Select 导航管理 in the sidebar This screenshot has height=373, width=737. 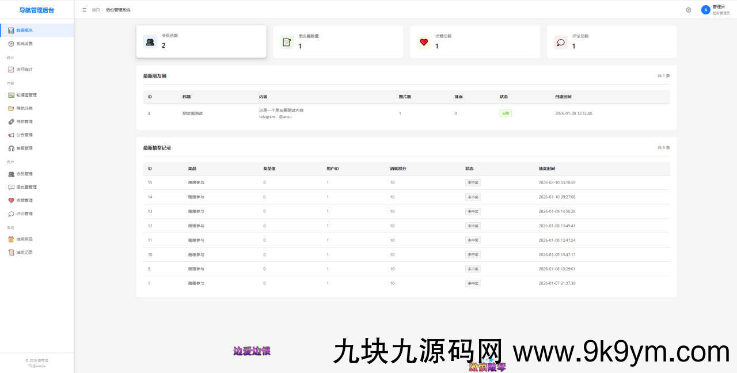(x=24, y=122)
